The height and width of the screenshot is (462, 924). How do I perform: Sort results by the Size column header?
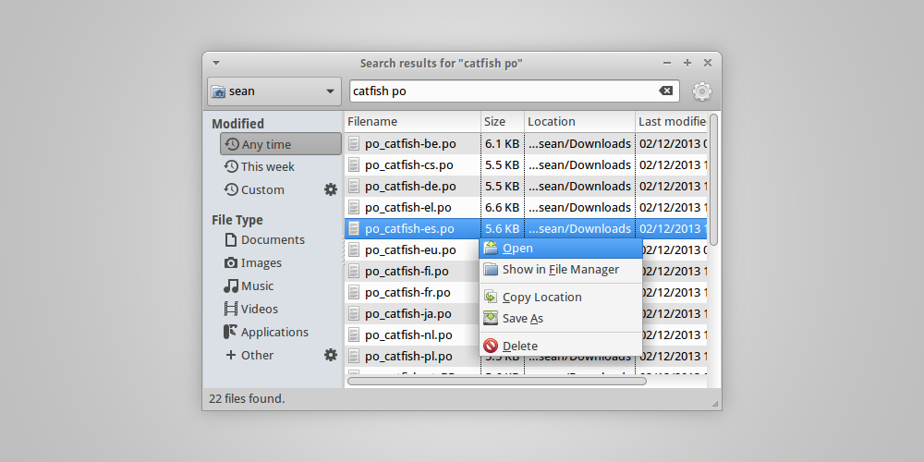click(502, 121)
